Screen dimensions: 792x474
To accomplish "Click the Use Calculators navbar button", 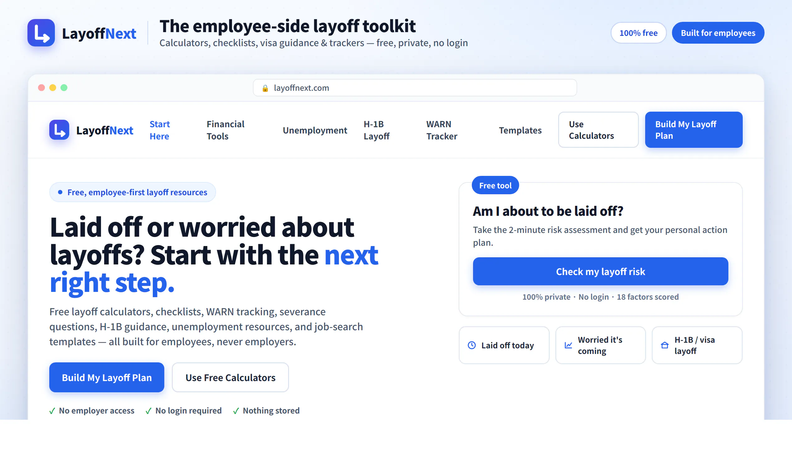I will 598,130.
